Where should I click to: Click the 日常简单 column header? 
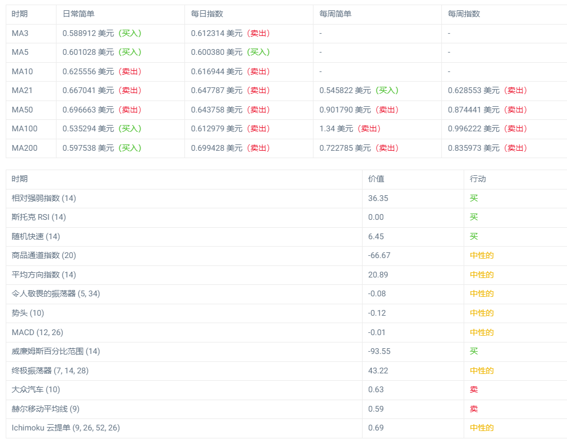coord(78,14)
